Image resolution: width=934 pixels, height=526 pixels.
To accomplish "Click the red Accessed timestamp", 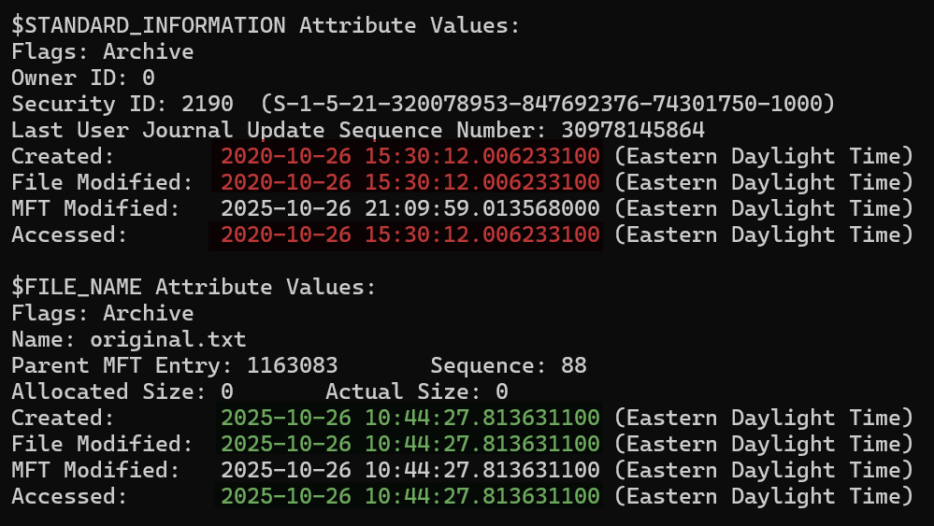I will tap(410, 235).
